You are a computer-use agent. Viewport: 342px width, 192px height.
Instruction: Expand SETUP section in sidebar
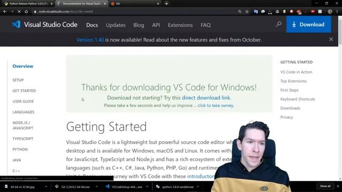18,80
